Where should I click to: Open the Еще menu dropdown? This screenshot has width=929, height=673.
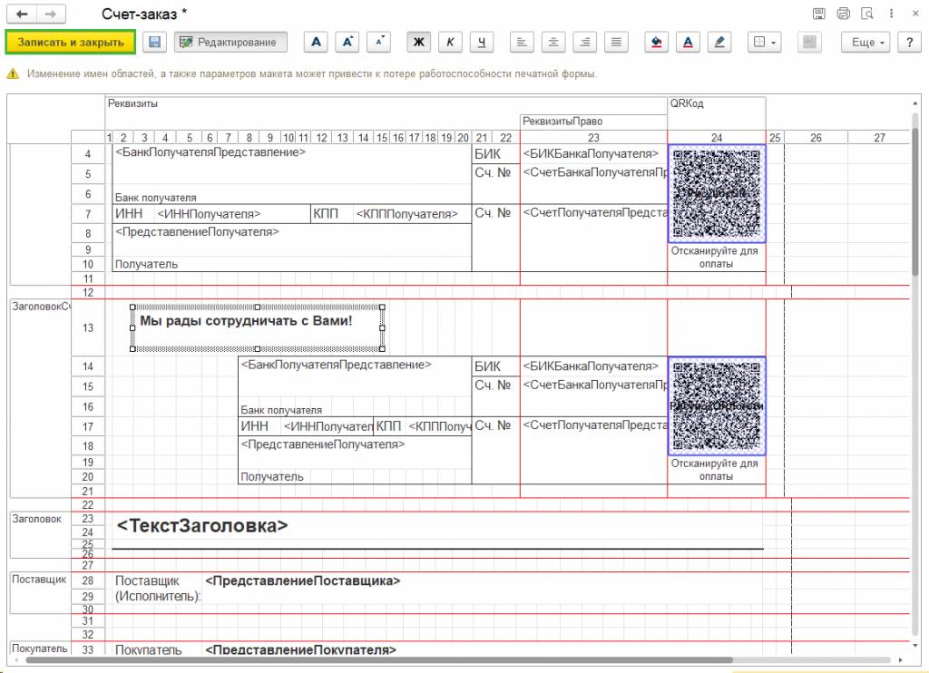865,42
